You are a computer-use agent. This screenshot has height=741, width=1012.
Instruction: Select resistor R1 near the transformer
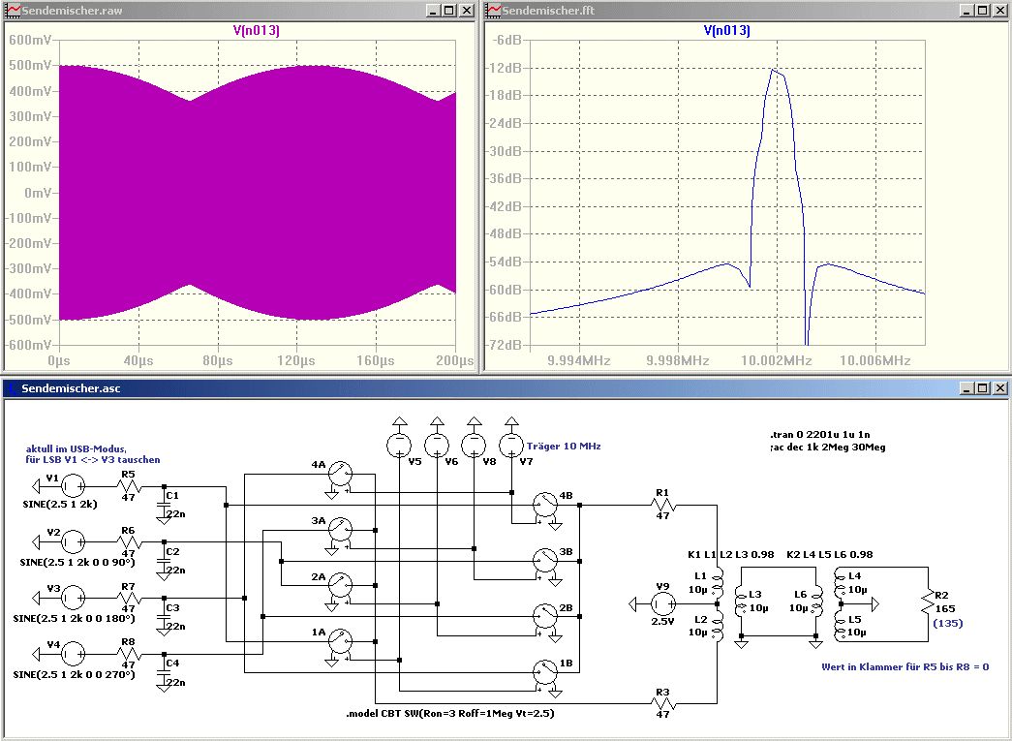pyautogui.click(x=662, y=505)
